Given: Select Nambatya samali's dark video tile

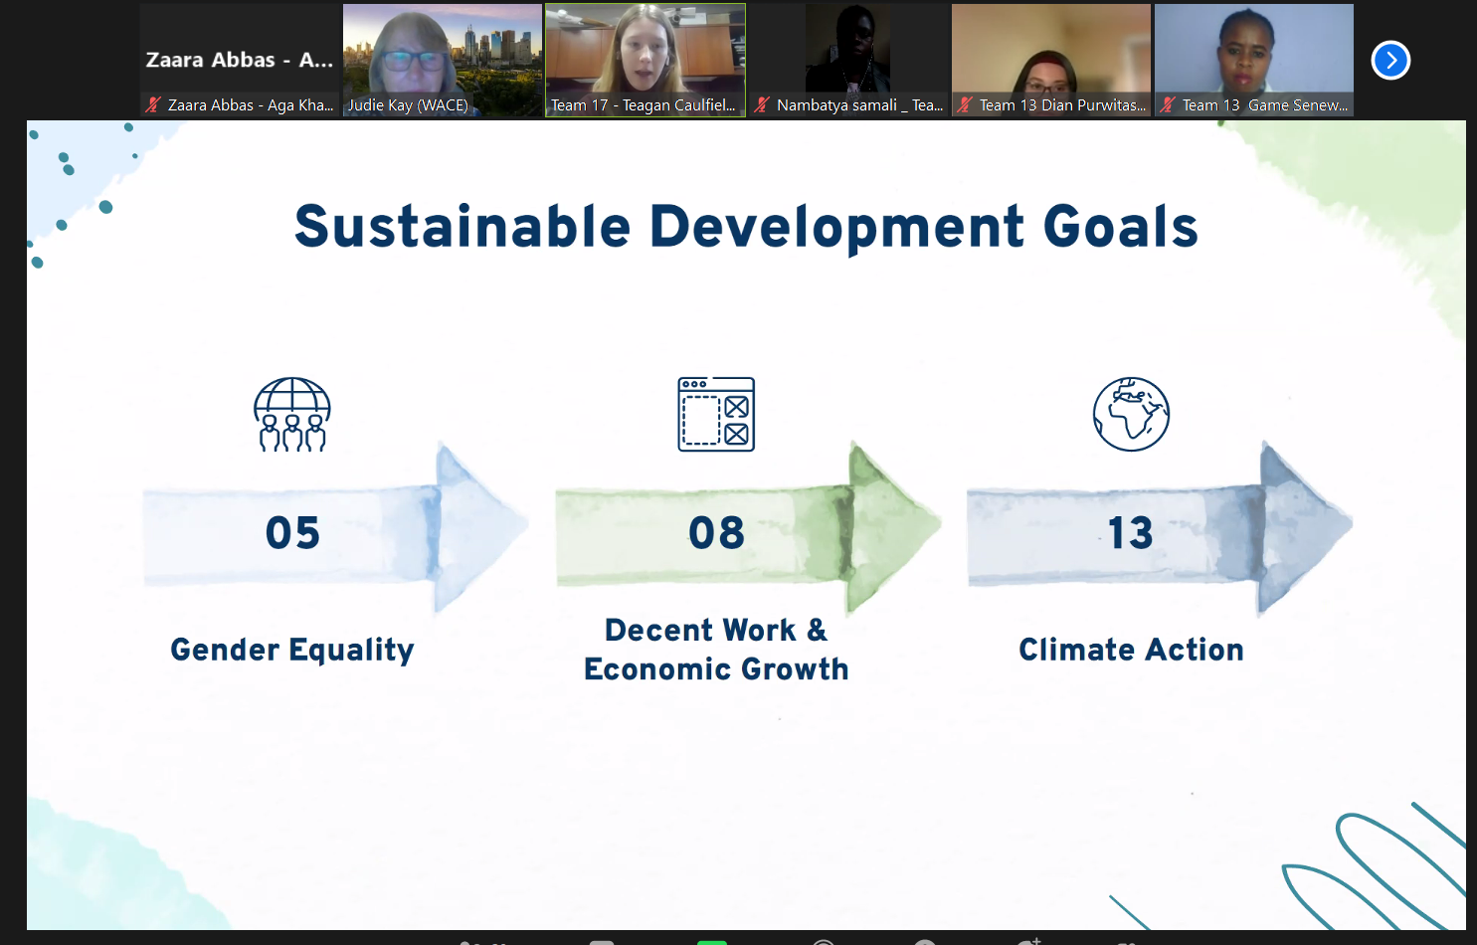Looking at the screenshot, I should tap(848, 50).
